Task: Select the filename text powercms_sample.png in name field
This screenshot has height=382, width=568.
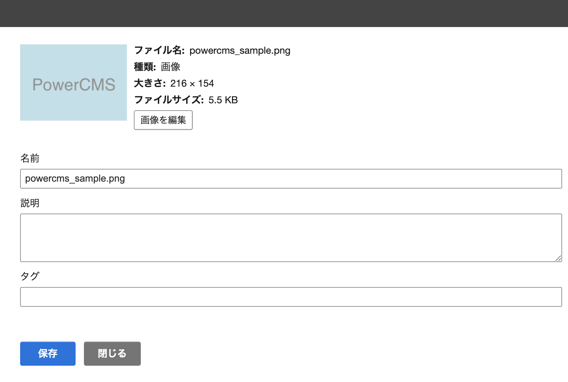Action: coord(75,179)
